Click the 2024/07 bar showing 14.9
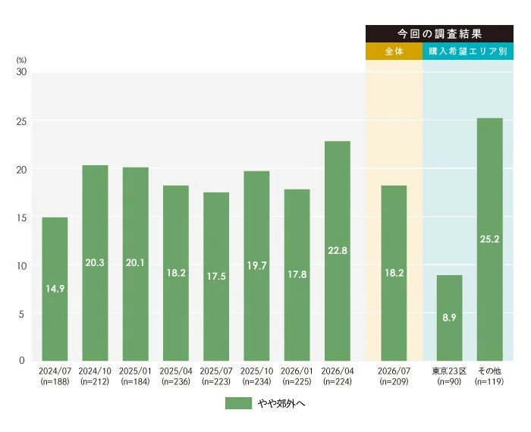The width and height of the screenshot is (531, 432). coord(55,289)
